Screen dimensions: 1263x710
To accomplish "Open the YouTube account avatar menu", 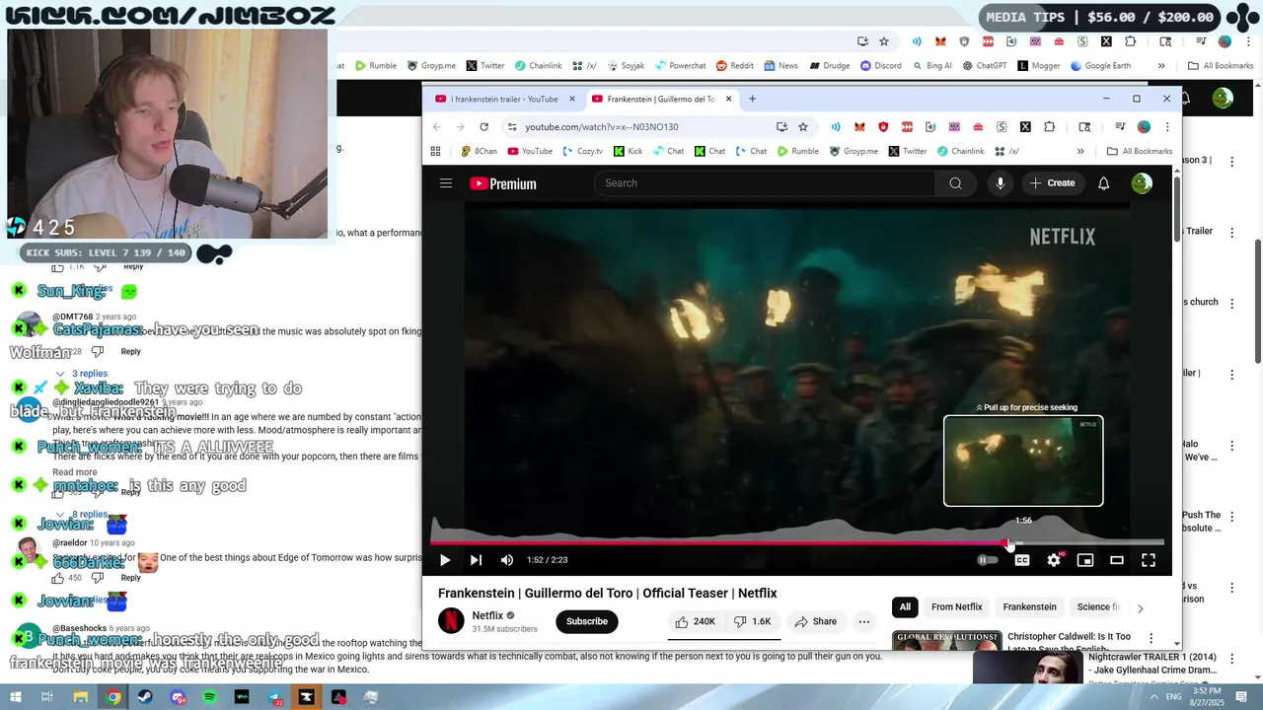I will [1142, 183].
